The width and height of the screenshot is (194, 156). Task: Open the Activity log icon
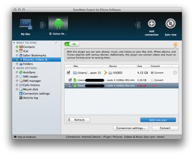(21, 98)
